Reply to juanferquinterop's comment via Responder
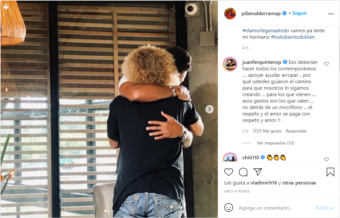The width and height of the screenshot is (340, 218). 296,131
